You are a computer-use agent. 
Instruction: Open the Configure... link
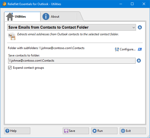(128, 49)
